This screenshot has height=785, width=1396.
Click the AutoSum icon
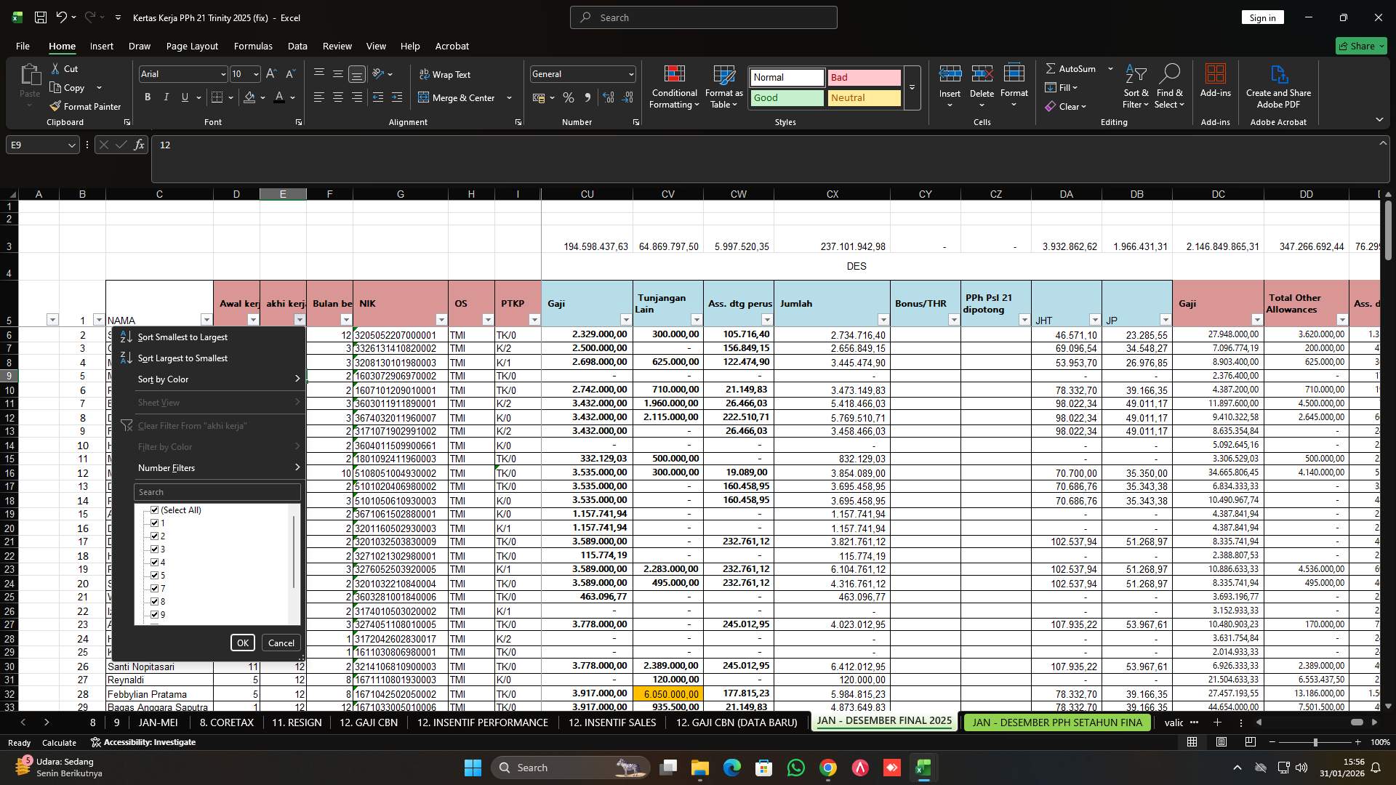point(1052,68)
